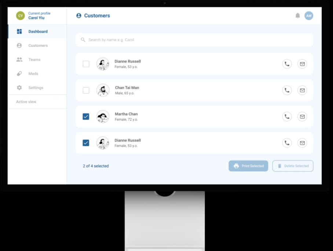Viewport: 333px width, 251px height.
Task: Open Dashboard in the sidebar
Action: (37, 32)
